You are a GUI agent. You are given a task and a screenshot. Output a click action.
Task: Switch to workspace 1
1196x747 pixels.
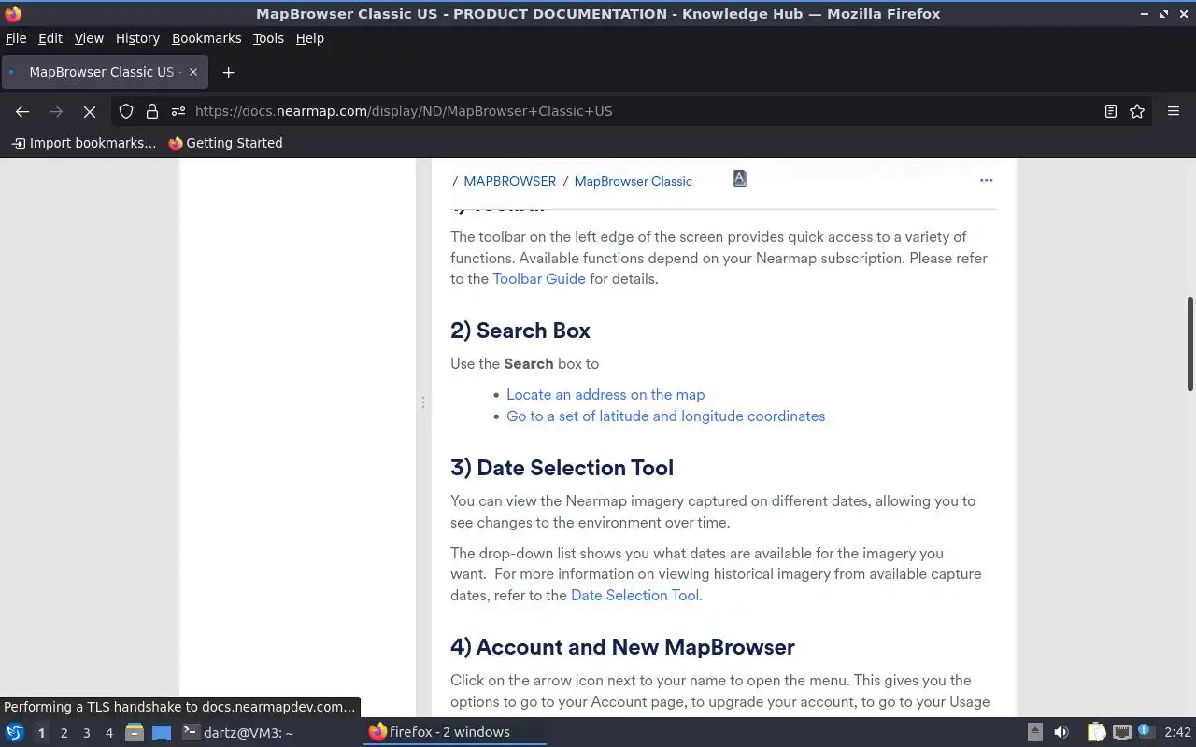pyautogui.click(x=41, y=733)
